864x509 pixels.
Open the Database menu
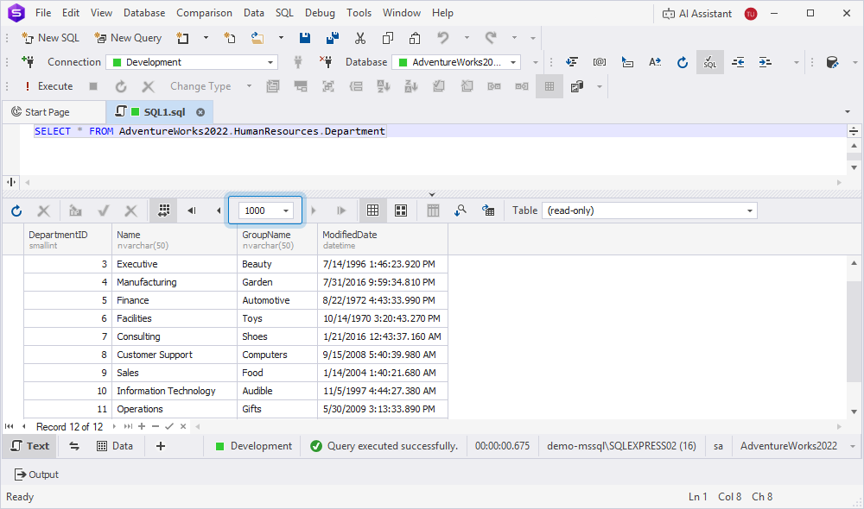point(143,12)
